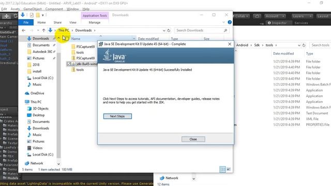Open 3D Objects under This PC

tap(40, 109)
